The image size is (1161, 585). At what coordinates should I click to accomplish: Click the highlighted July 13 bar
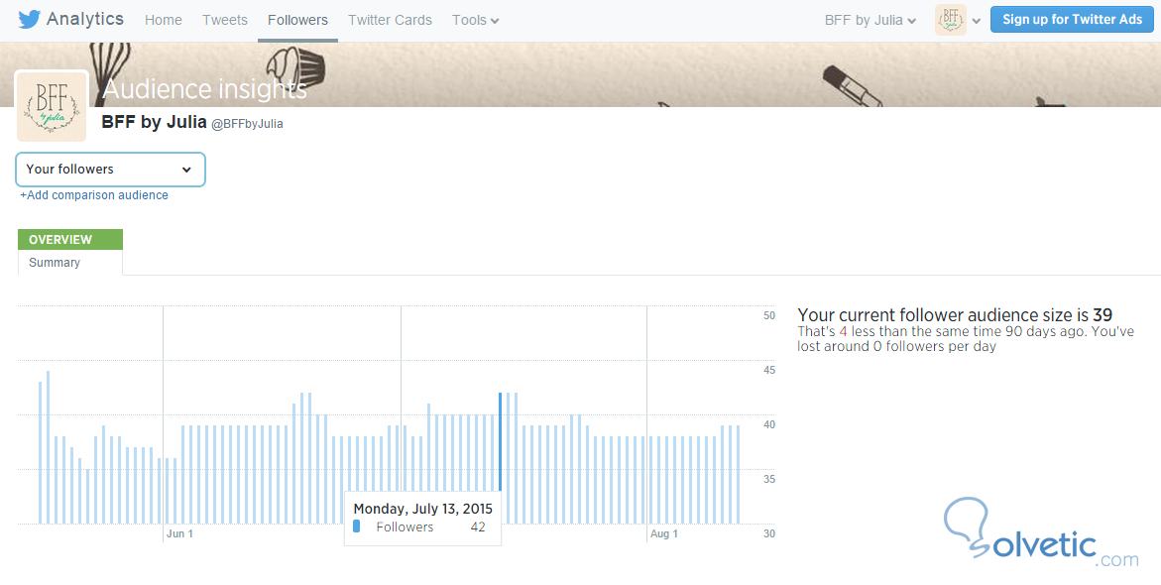click(501, 441)
